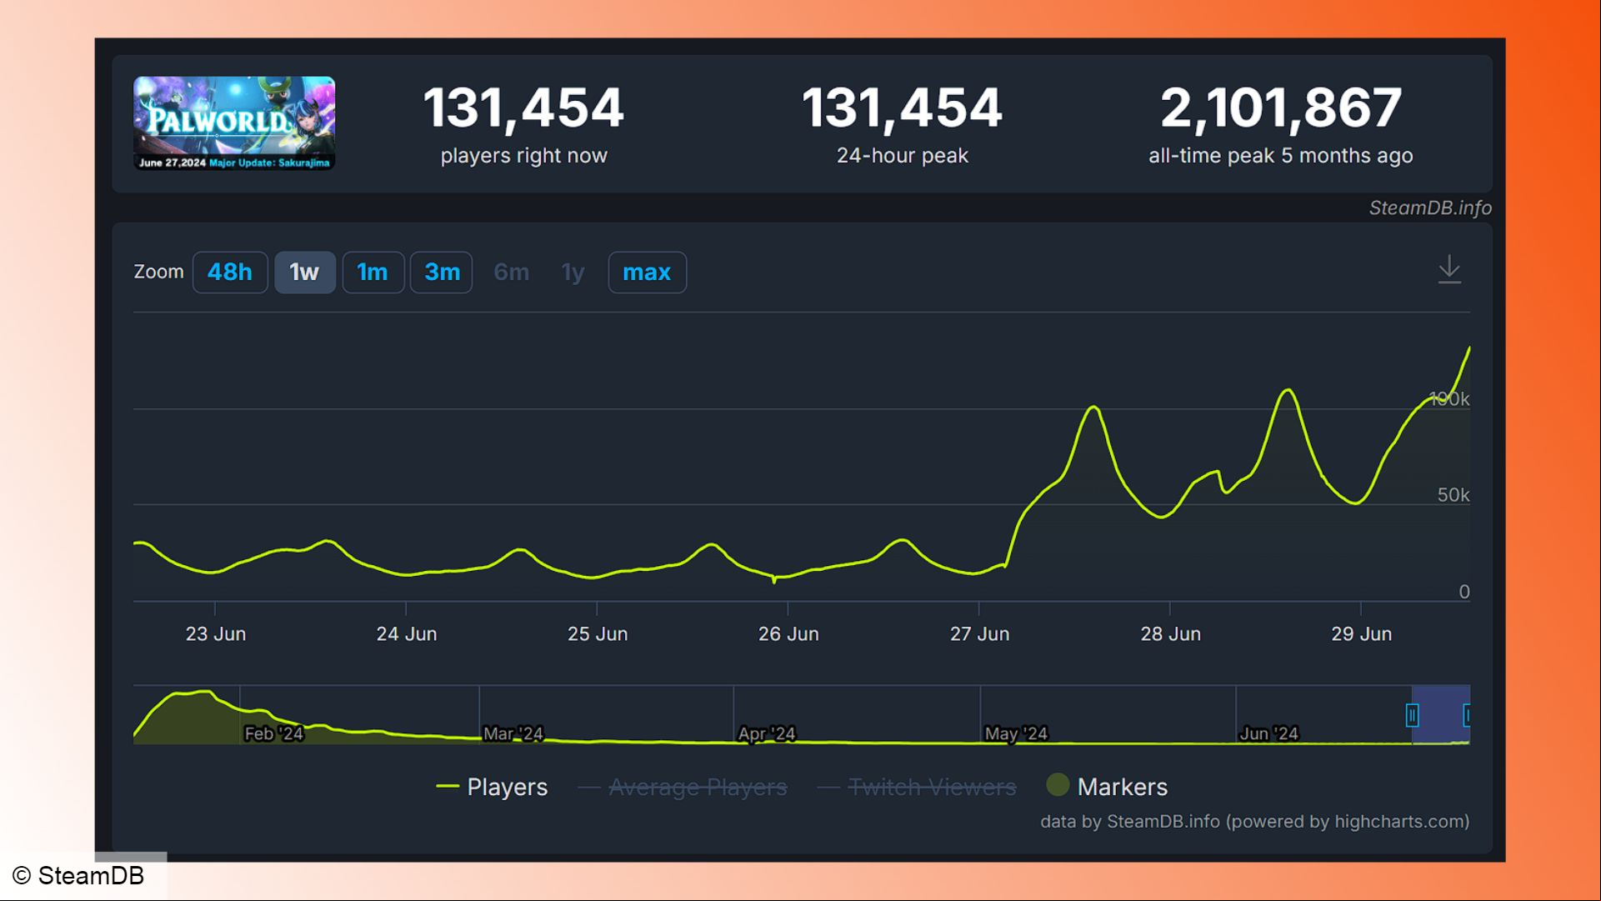
Task: Click the Feb '24 navigator label
Action: tap(273, 733)
